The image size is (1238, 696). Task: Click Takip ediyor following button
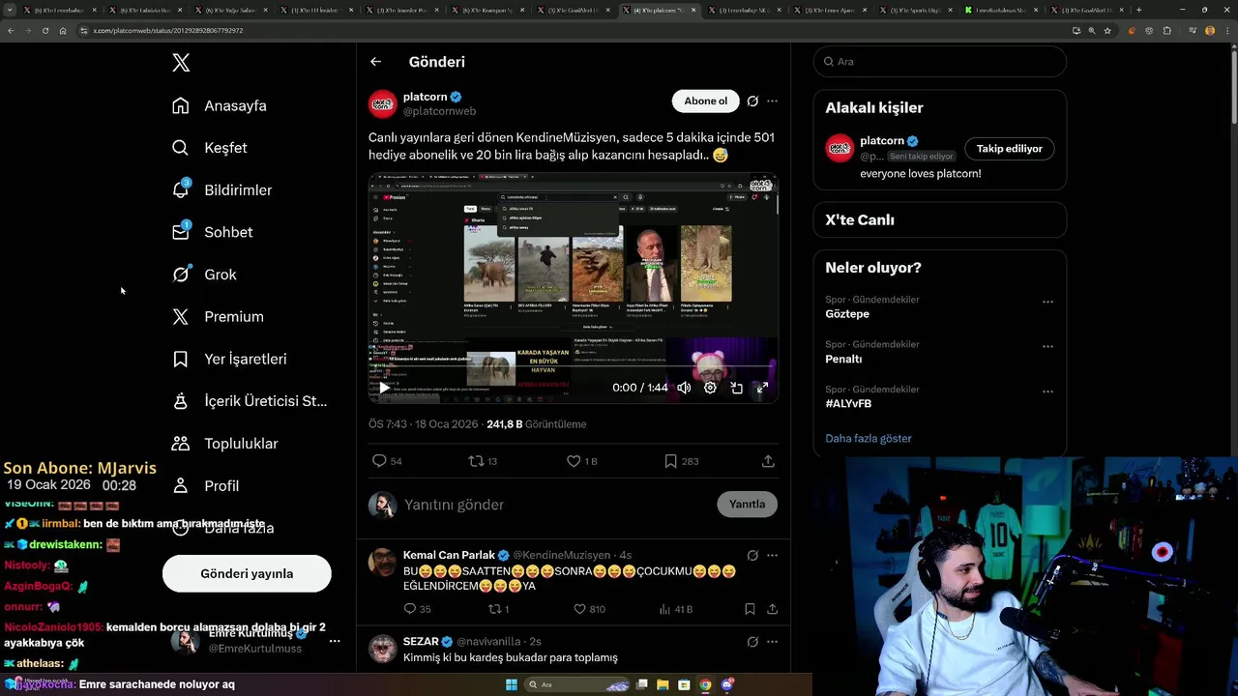click(1009, 149)
